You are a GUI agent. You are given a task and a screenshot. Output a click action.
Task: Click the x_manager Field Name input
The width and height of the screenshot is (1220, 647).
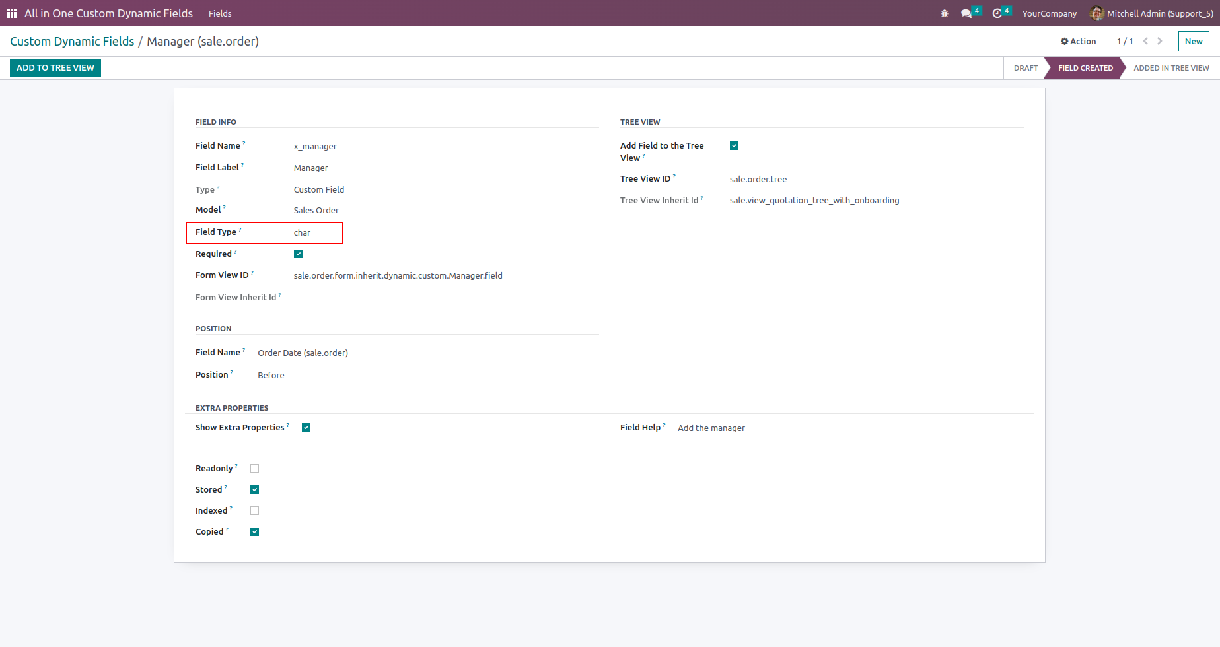315,147
